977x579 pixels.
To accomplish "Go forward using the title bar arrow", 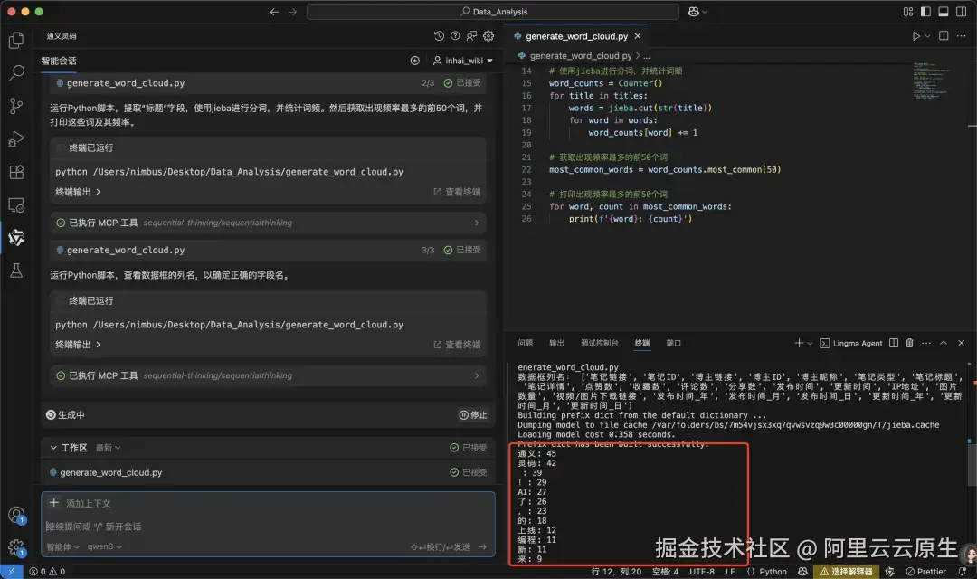I will (x=292, y=12).
